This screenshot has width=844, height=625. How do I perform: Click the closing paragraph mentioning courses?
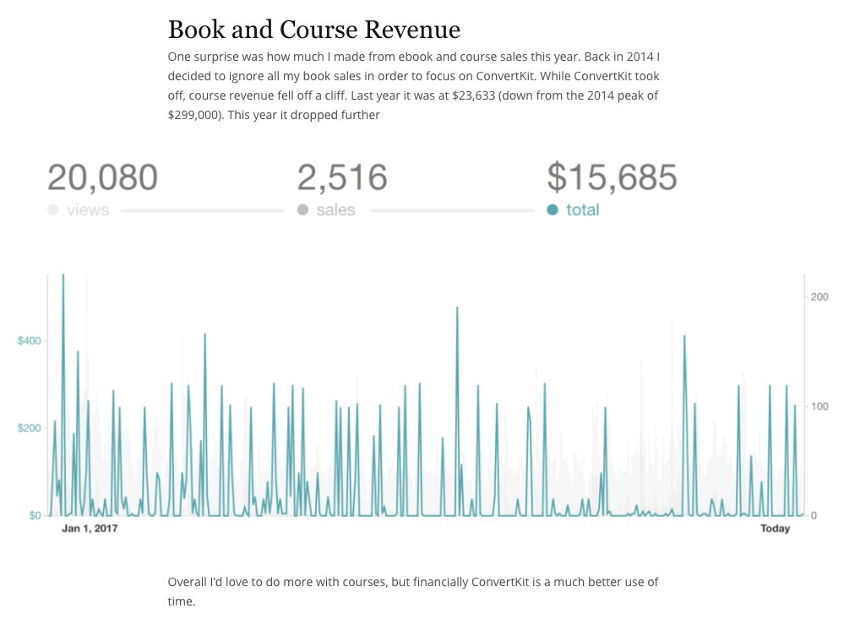(412, 591)
